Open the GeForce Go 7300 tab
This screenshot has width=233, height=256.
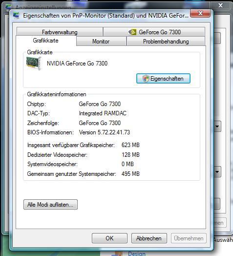pyautogui.click(x=154, y=32)
